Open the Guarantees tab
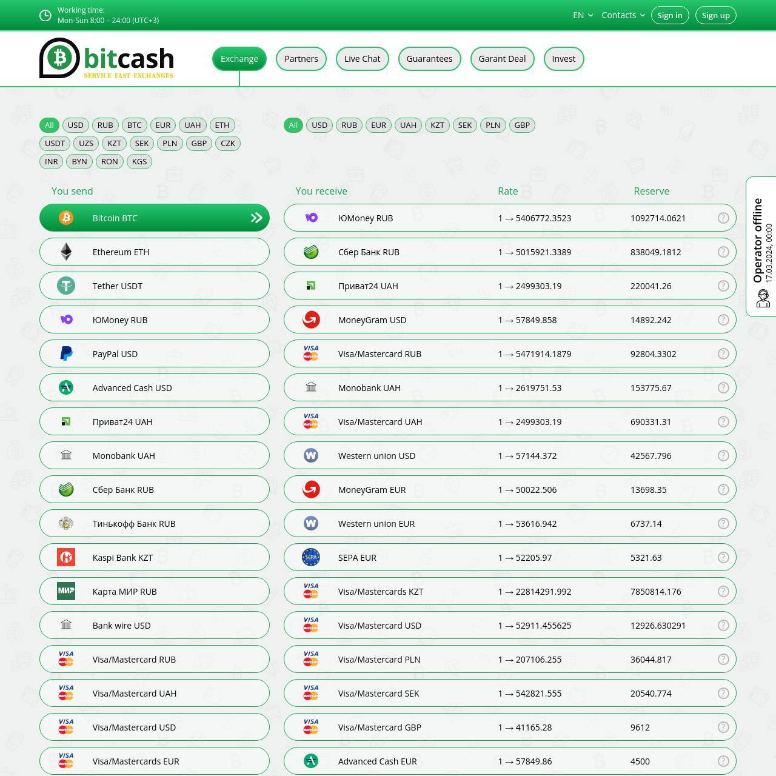The image size is (776, 776). tap(429, 59)
